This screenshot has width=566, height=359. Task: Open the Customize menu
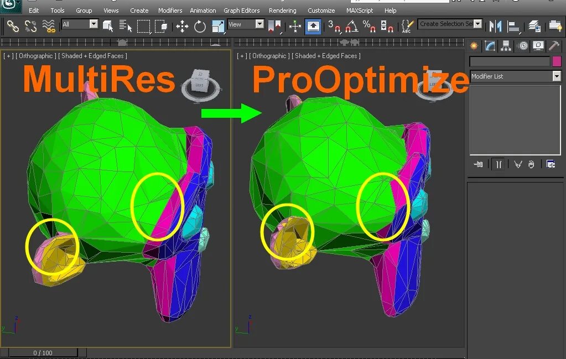321,11
